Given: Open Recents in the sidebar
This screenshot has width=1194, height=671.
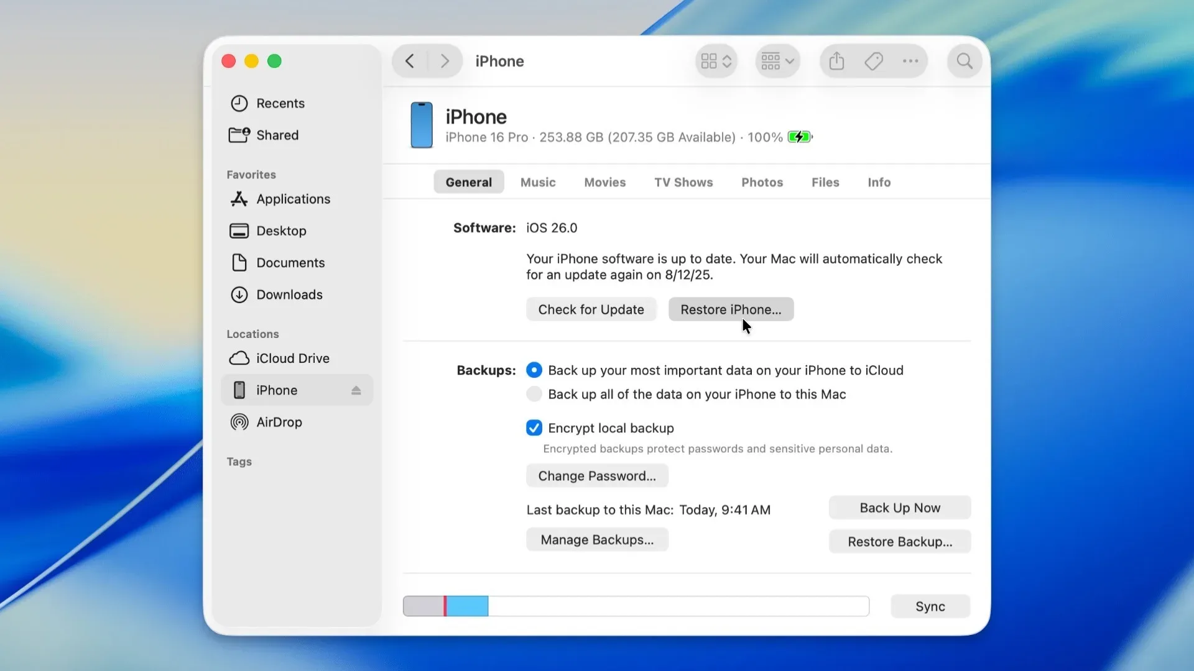Looking at the screenshot, I should coord(297,103).
